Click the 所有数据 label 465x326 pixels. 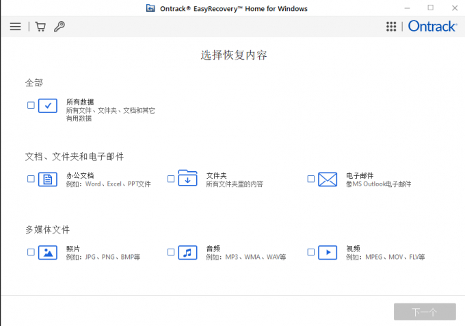tap(80, 102)
